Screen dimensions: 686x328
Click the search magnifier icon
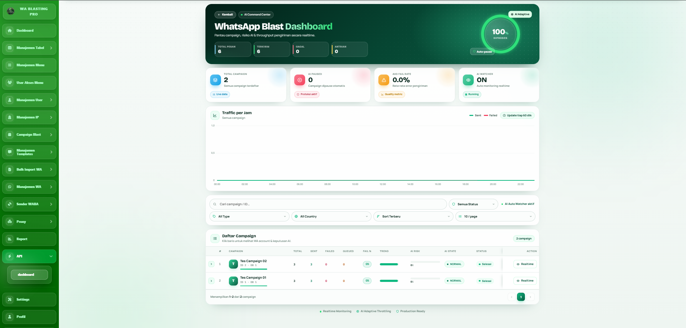pyautogui.click(x=215, y=204)
